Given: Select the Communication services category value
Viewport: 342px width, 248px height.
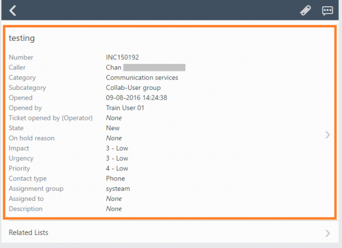Looking at the screenshot, I should (142, 77).
